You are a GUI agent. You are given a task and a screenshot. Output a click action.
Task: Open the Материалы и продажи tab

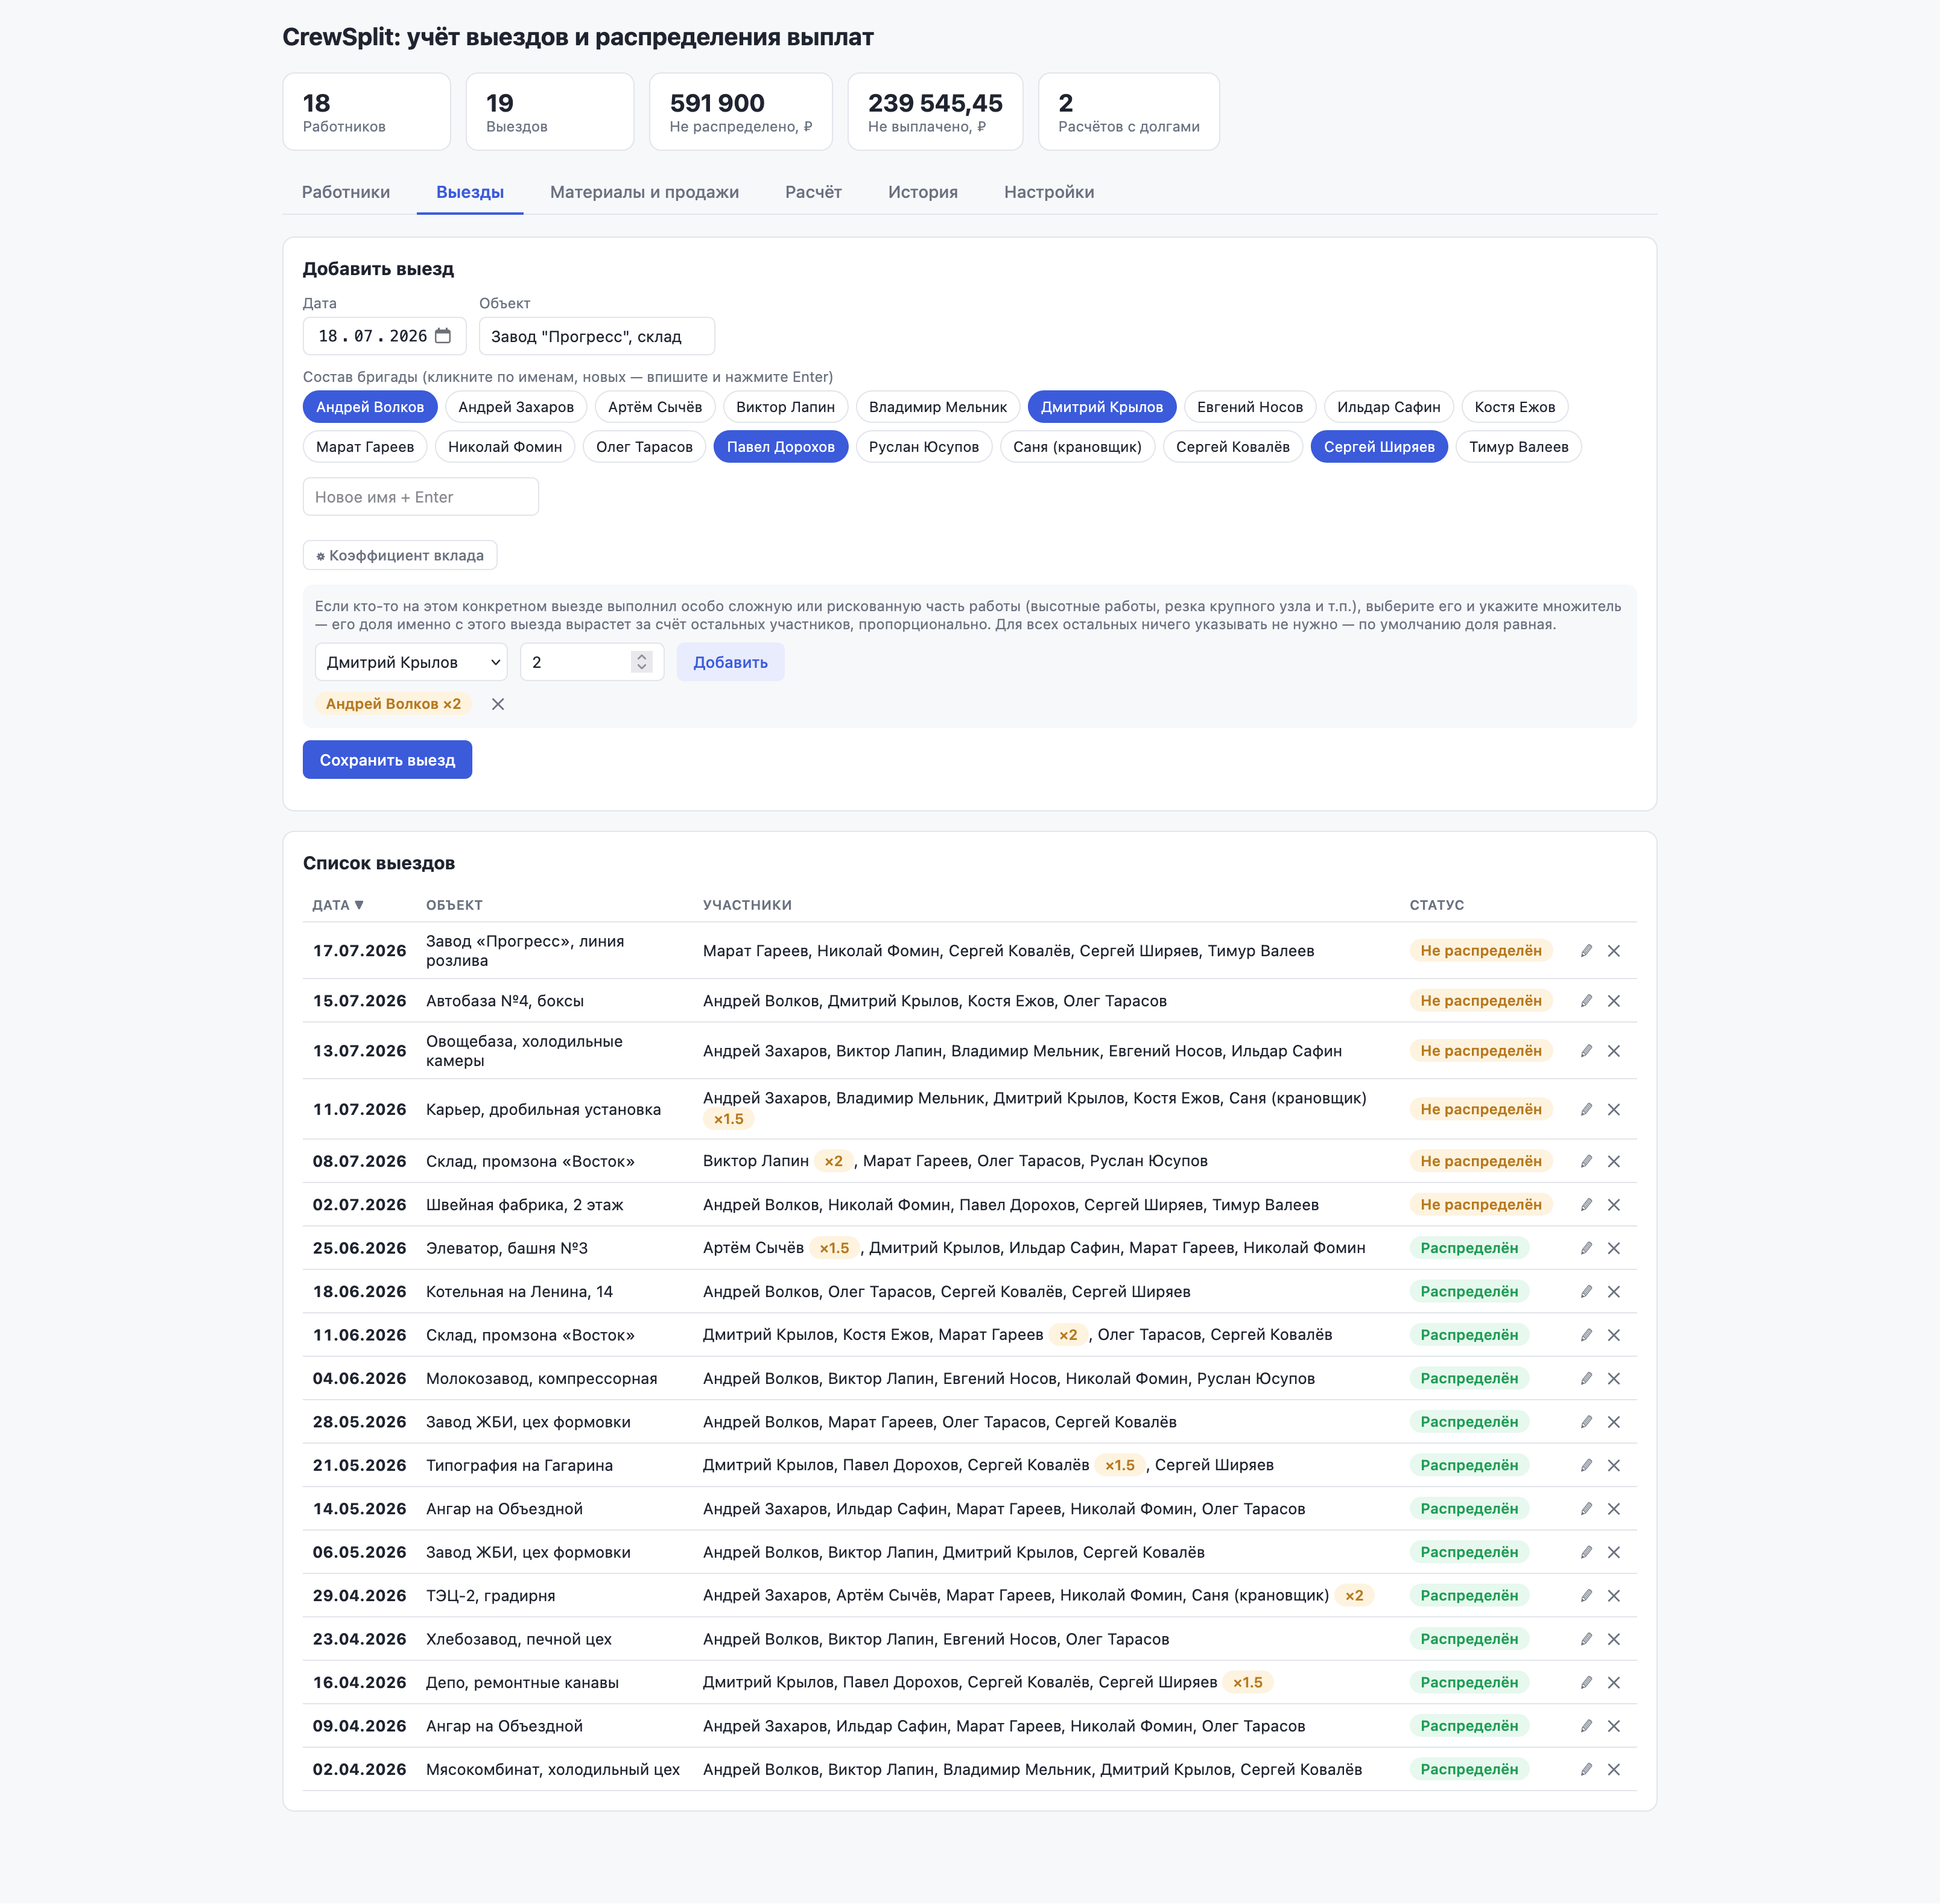coord(644,192)
